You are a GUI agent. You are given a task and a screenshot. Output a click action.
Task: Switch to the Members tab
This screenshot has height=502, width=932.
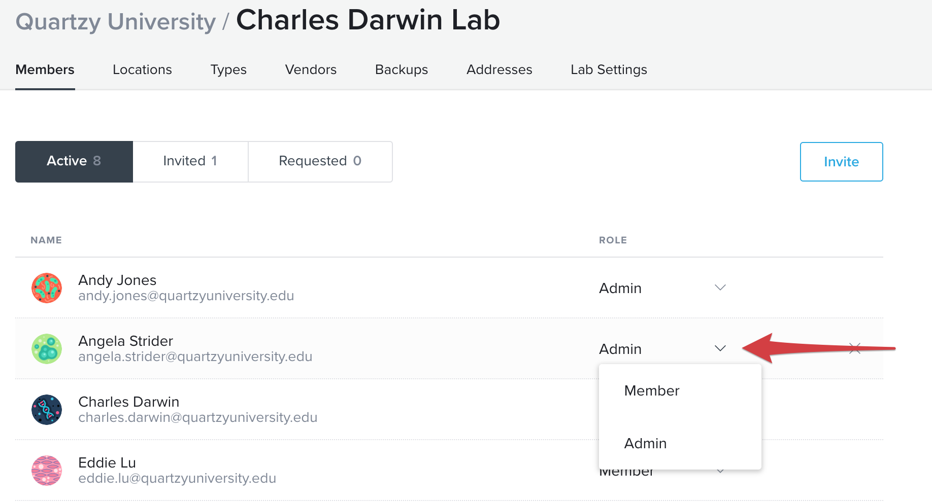click(45, 69)
